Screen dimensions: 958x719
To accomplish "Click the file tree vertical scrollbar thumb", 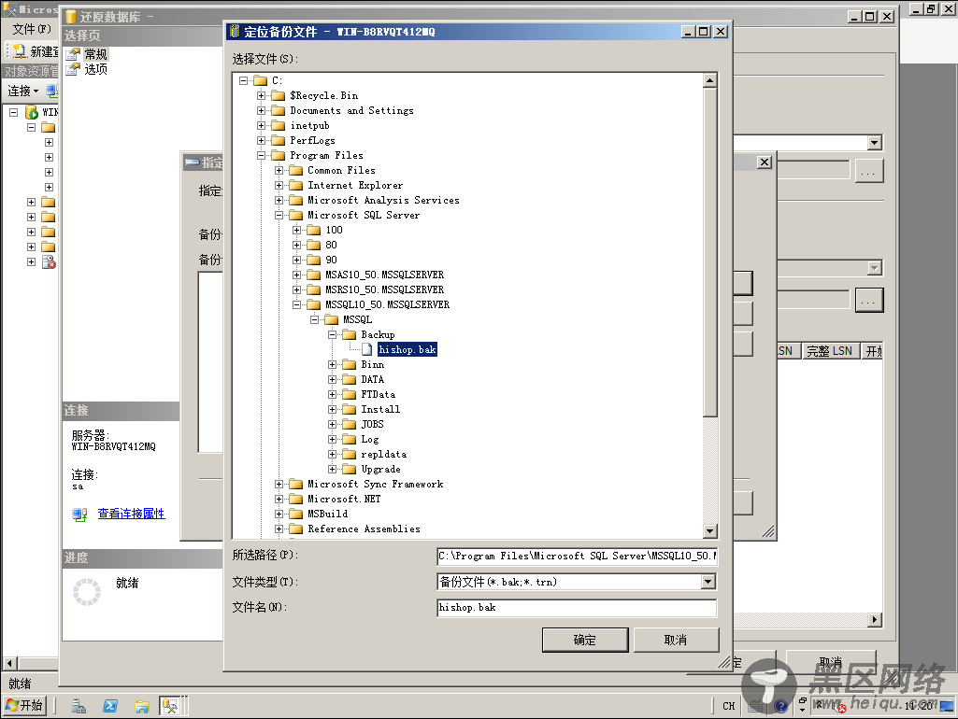I will pyautogui.click(x=709, y=252).
